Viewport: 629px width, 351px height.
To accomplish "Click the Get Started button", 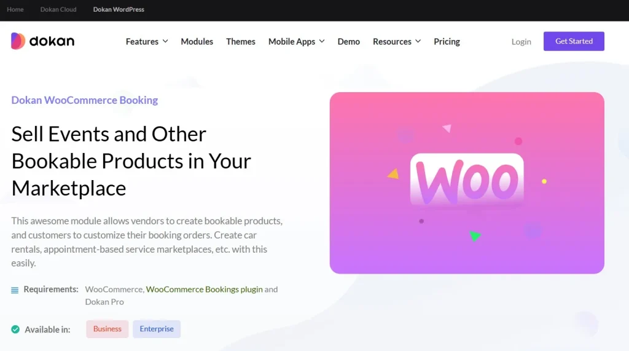I will pos(574,41).
